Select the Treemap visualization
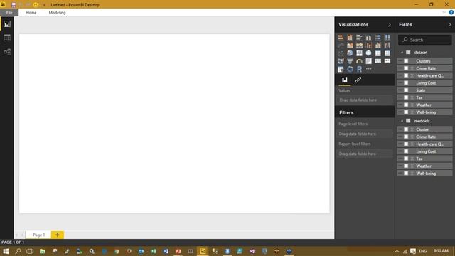The height and width of the screenshot is (256, 455). tap(359, 53)
